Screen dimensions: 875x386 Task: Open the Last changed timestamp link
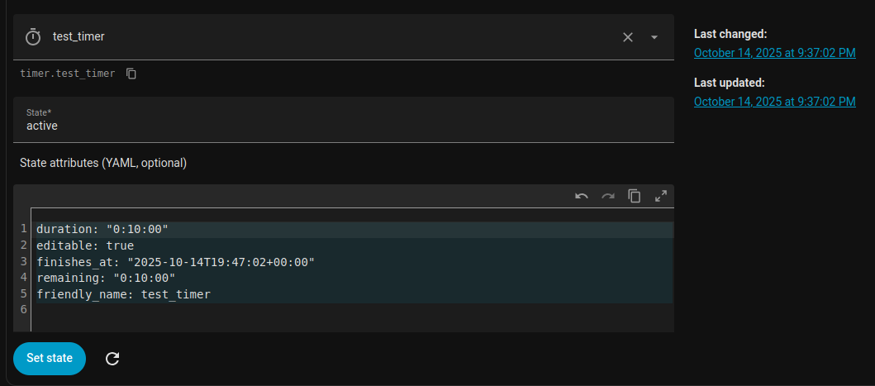(x=774, y=53)
